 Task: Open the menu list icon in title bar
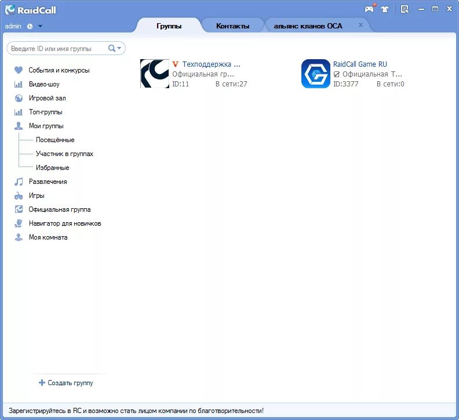tap(405, 9)
